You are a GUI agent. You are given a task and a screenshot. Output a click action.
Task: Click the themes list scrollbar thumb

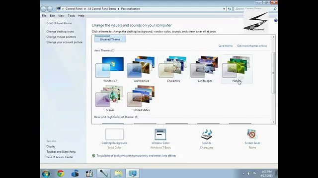(273, 73)
